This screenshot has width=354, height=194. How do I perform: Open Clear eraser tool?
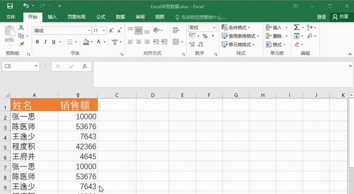point(297,44)
